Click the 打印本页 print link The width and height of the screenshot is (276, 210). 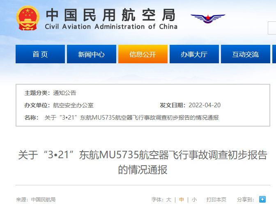point(216,200)
